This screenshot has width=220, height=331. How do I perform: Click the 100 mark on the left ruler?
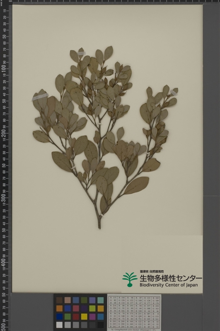click(x=4, y=68)
